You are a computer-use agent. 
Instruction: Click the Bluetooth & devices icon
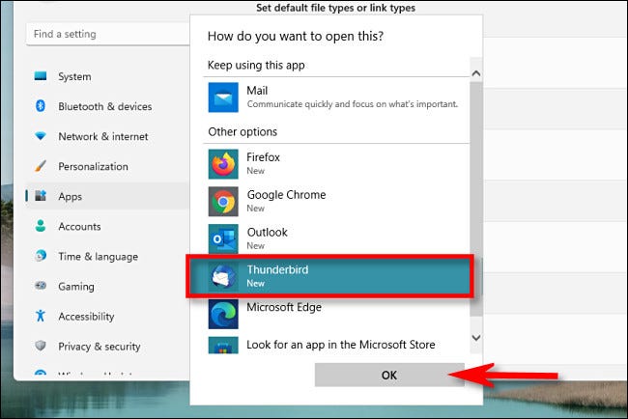click(41, 106)
